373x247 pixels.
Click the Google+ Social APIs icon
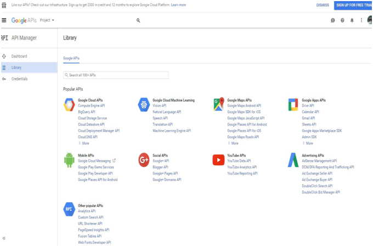tap(144, 160)
